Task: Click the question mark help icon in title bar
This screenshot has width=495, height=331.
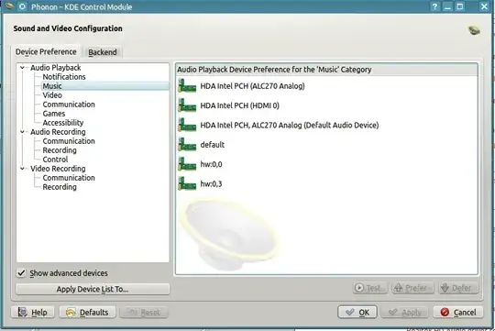Action: [x=434, y=6]
